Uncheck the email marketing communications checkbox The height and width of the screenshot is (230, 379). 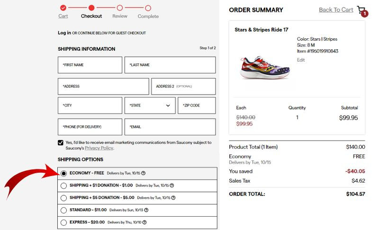[61, 142]
